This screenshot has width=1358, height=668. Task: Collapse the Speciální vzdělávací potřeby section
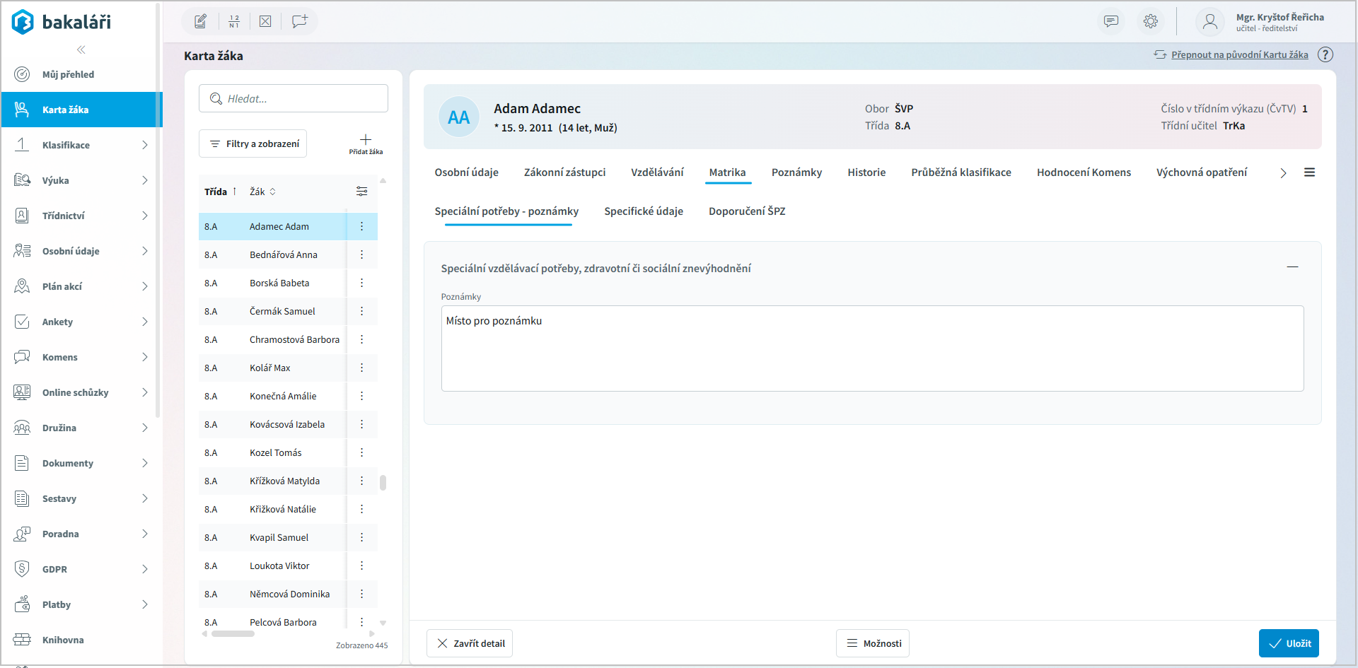point(1292,267)
